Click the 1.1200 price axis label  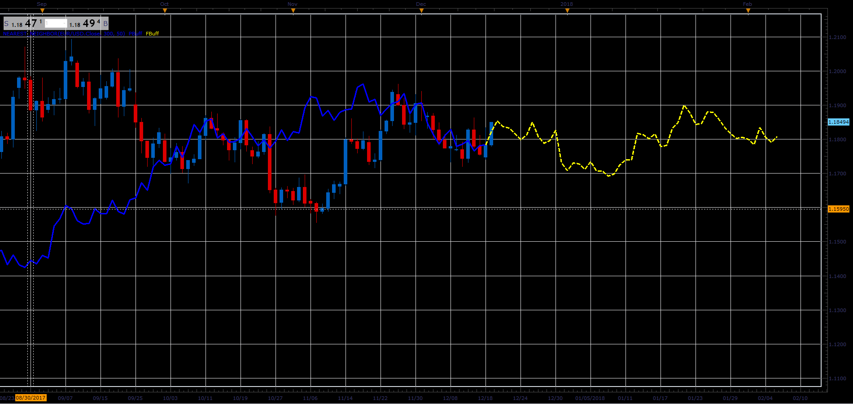pyautogui.click(x=837, y=345)
